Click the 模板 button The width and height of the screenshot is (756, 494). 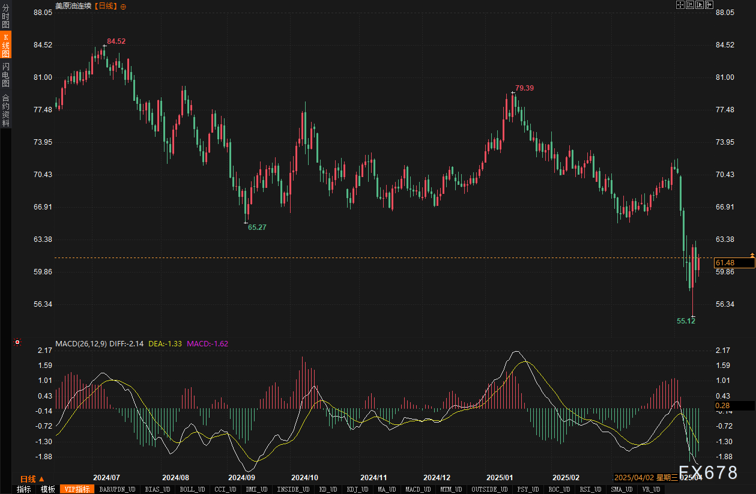[47, 489]
